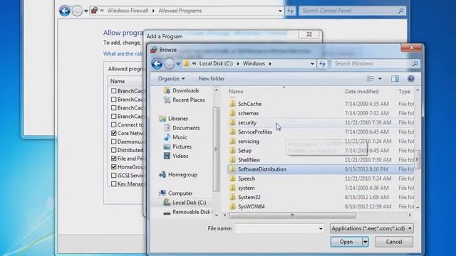Viewport: 456px width, 256px height.
Task: Click the Back arrow in Browse dialog
Action: point(157,63)
